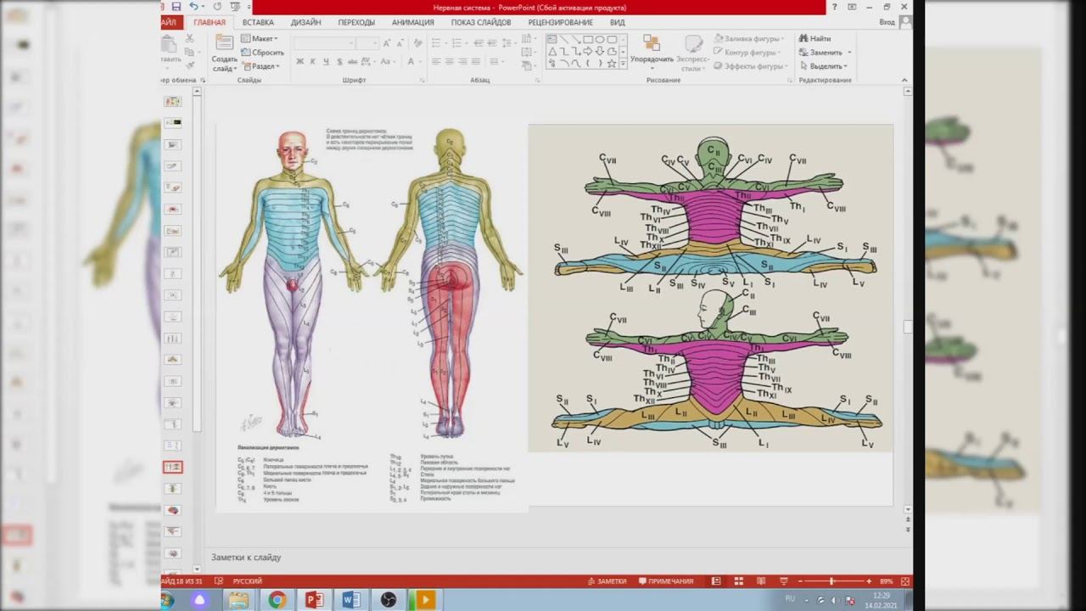
Task: Open Microsoft Word from the taskbar
Action: pos(351,601)
